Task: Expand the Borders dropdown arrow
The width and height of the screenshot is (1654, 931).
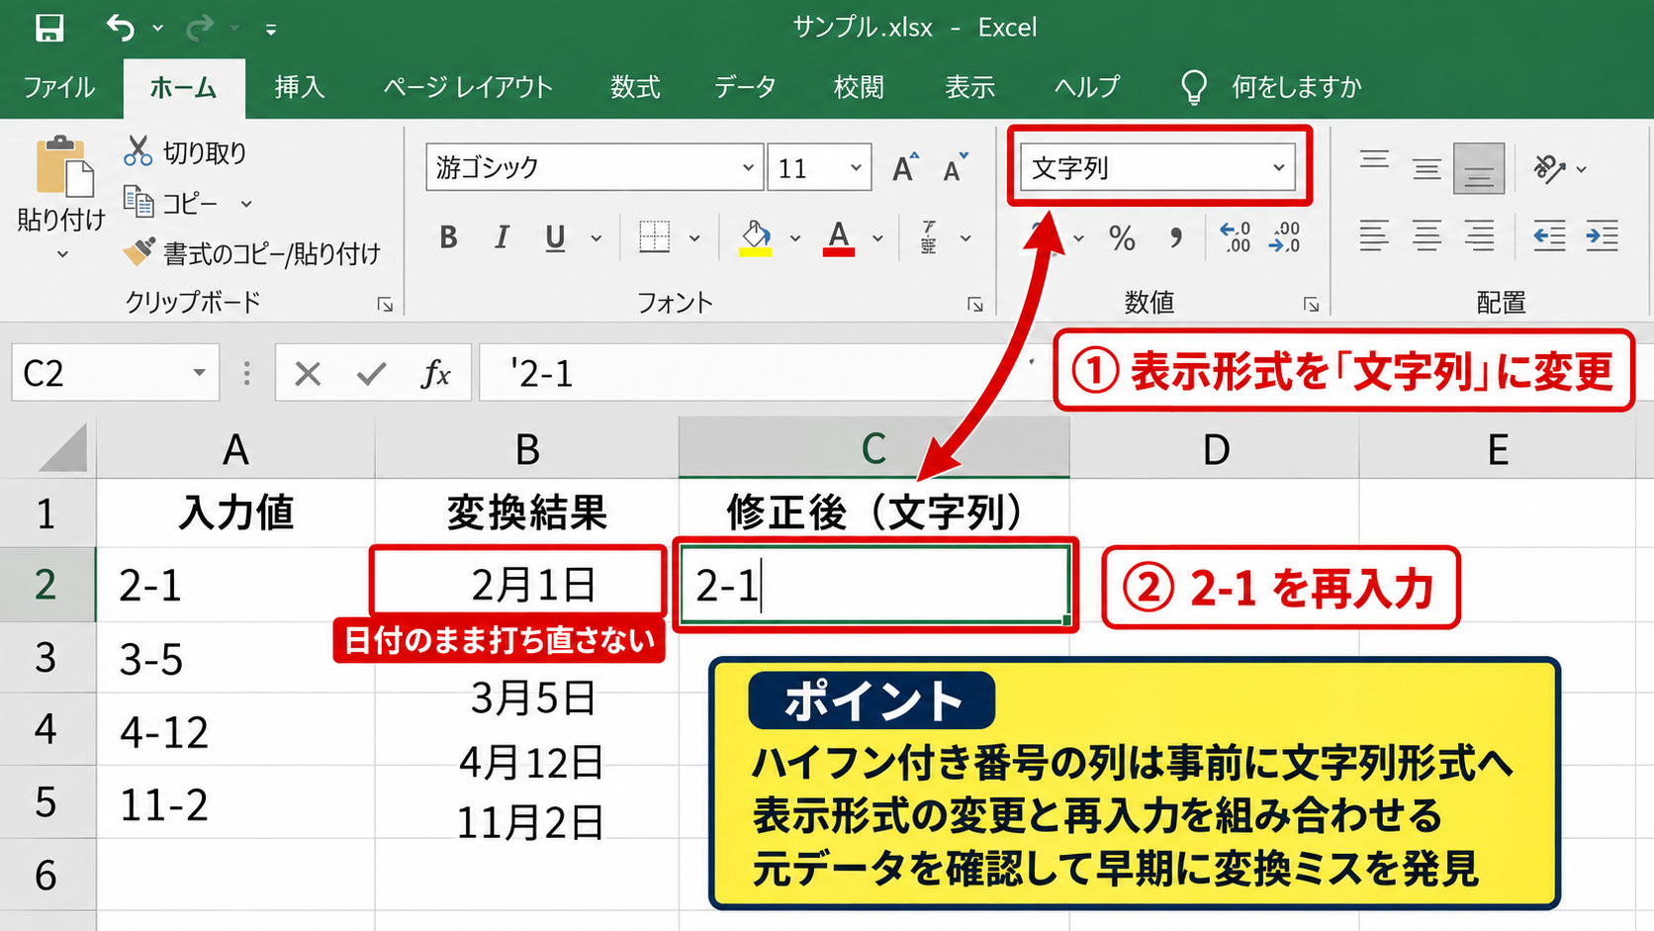Action: 694,238
